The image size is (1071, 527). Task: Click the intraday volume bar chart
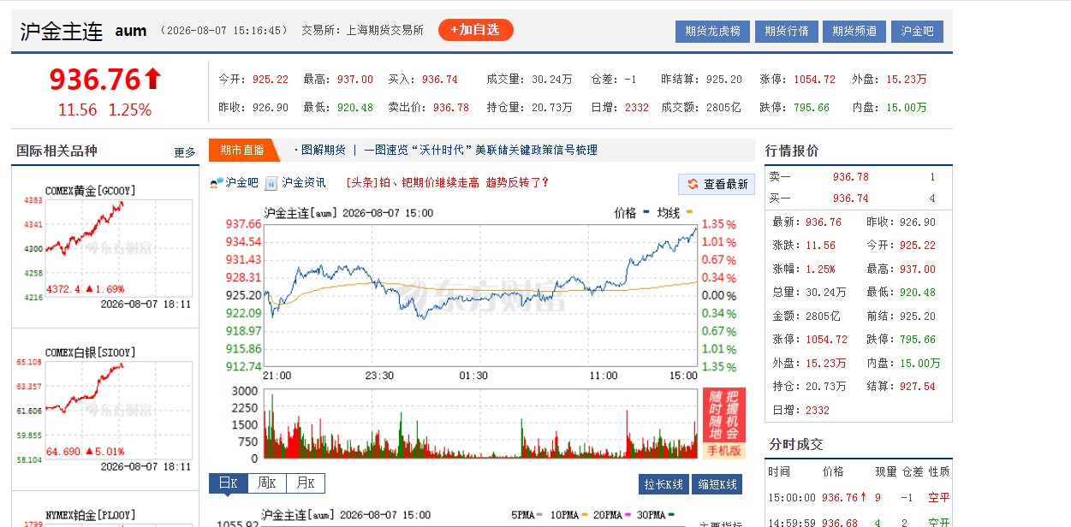pos(480,424)
